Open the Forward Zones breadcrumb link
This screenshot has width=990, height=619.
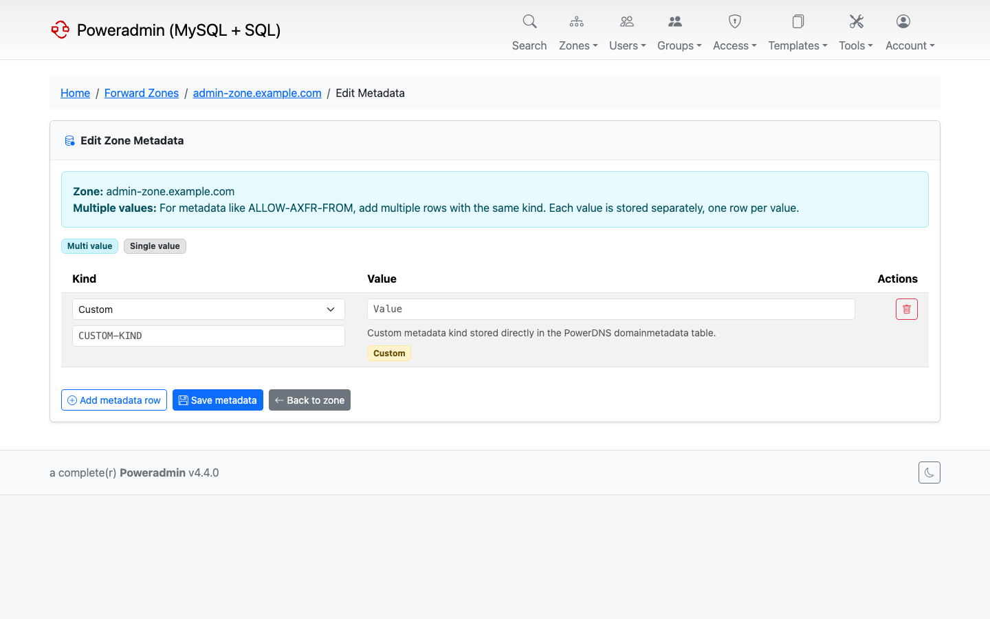coord(142,93)
